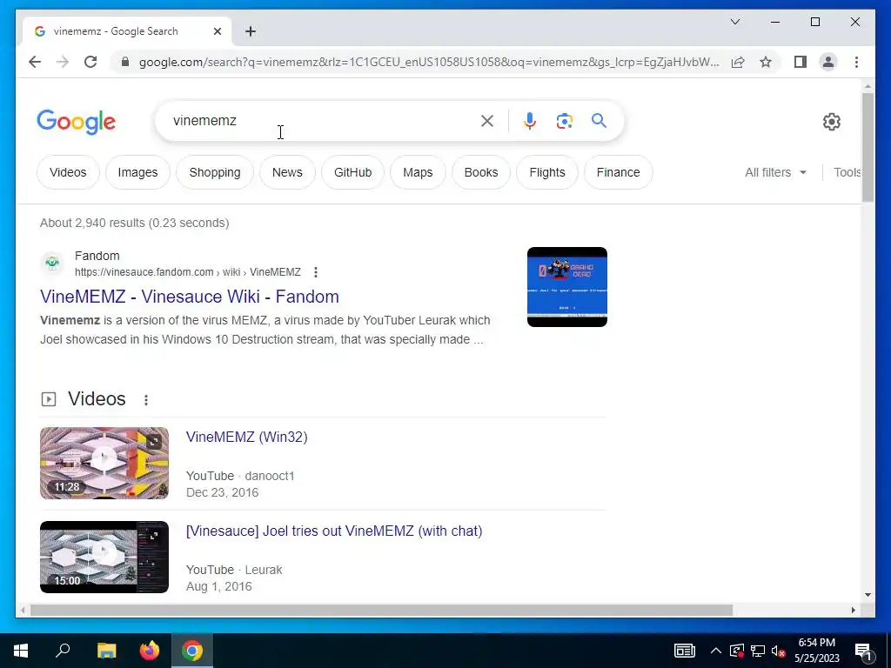
Task: Launch Firefox from the taskbar
Action: click(x=150, y=651)
